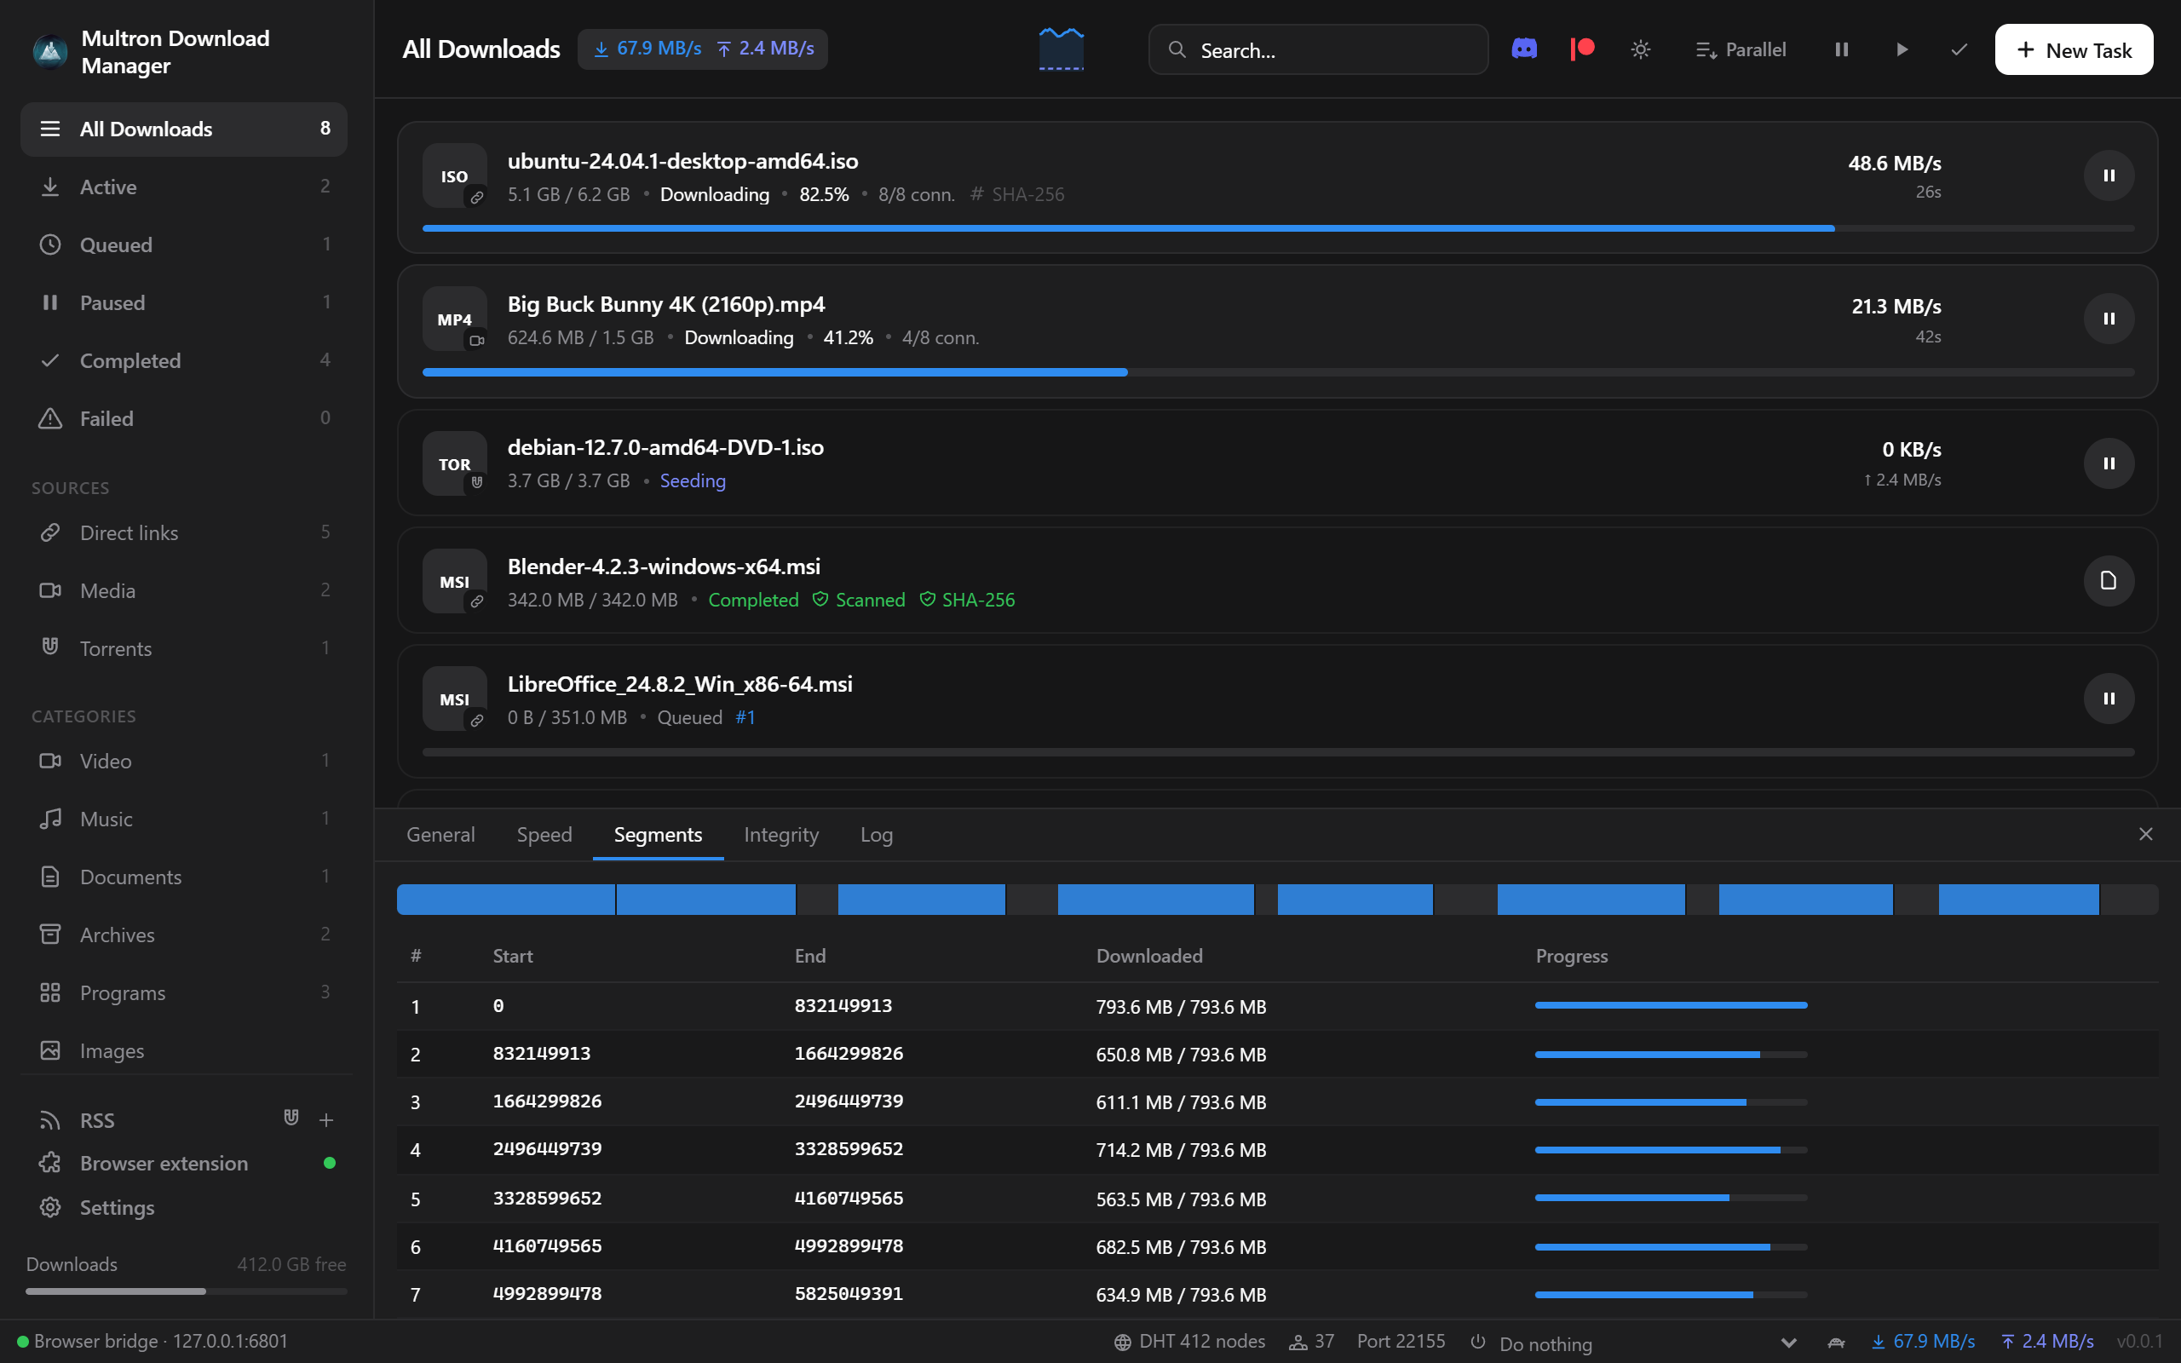The height and width of the screenshot is (1363, 2181).
Task: Click the speed limiter icon in status bar
Action: (x=1836, y=1343)
